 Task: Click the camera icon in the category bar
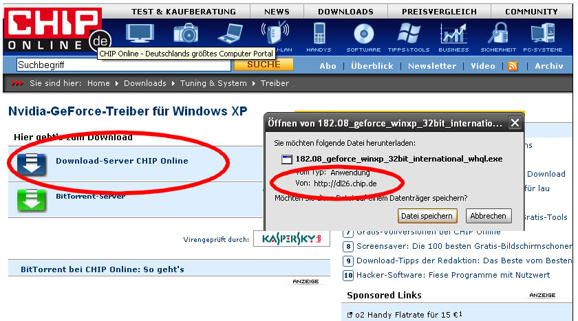(186, 34)
